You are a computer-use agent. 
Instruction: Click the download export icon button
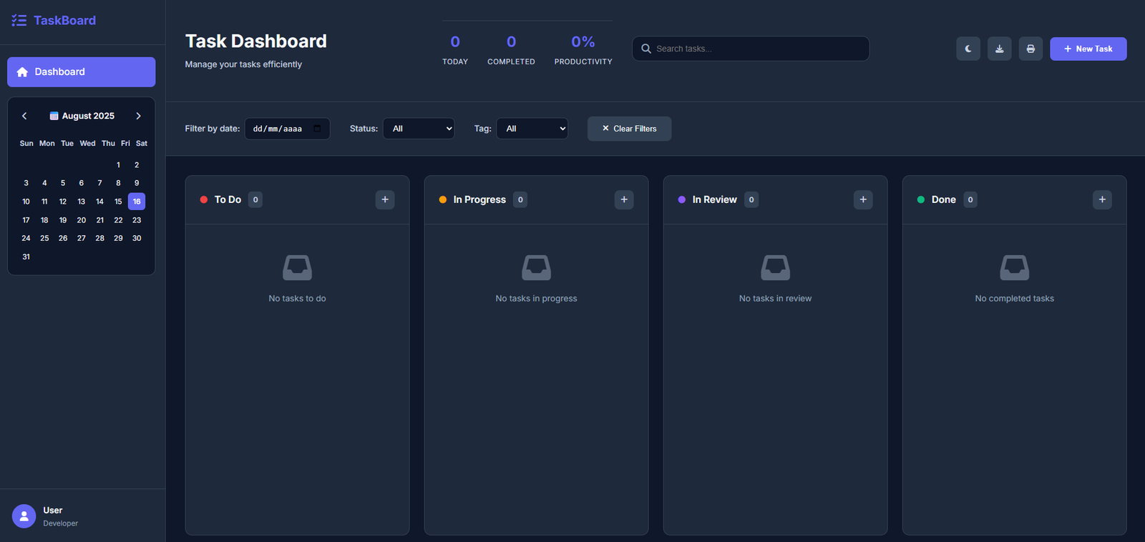[1000, 49]
